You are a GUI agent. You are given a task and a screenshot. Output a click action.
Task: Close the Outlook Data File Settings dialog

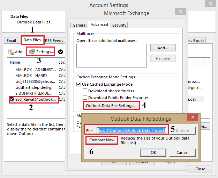click(193, 117)
